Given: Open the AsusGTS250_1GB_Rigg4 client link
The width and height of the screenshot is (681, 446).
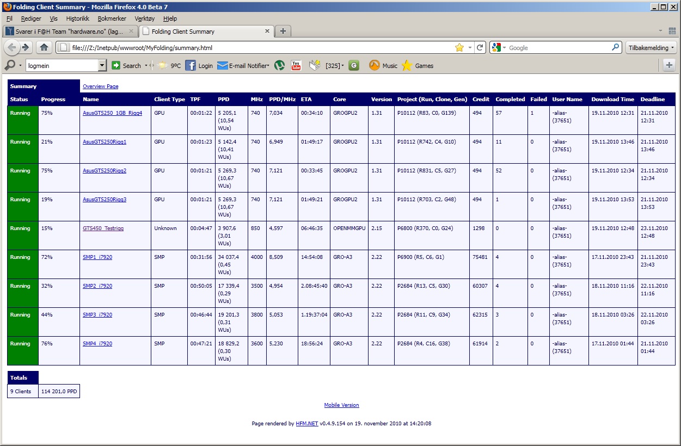Looking at the screenshot, I should tap(112, 113).
